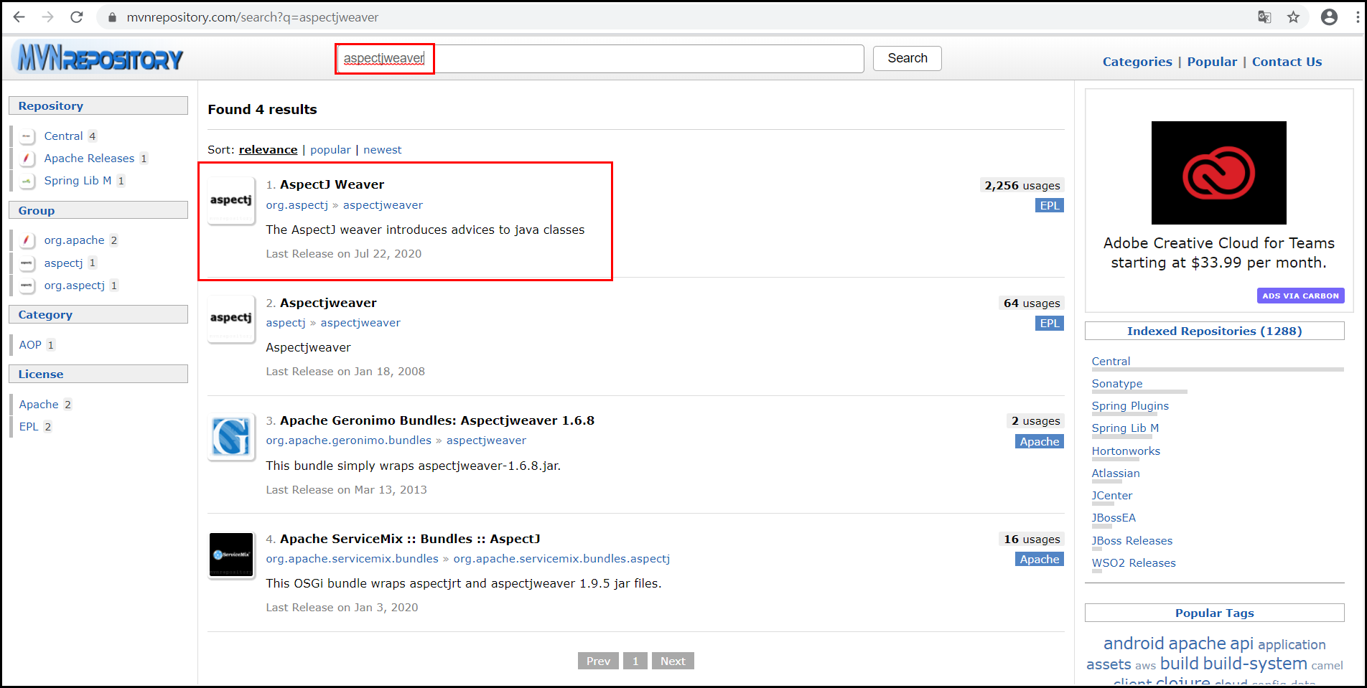
Task: Open the Hortonworks repository link
Action: [x=1126, y=451]
